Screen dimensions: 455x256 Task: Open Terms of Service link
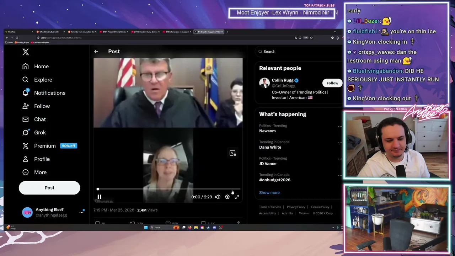[270, 207]
